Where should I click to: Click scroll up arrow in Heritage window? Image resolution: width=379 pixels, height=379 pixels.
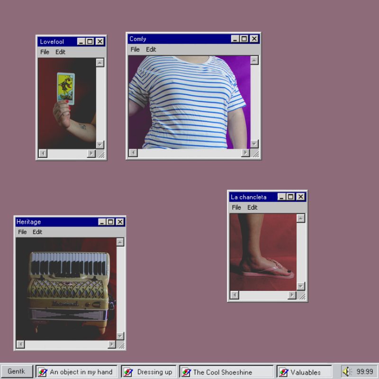pos(120,242)
